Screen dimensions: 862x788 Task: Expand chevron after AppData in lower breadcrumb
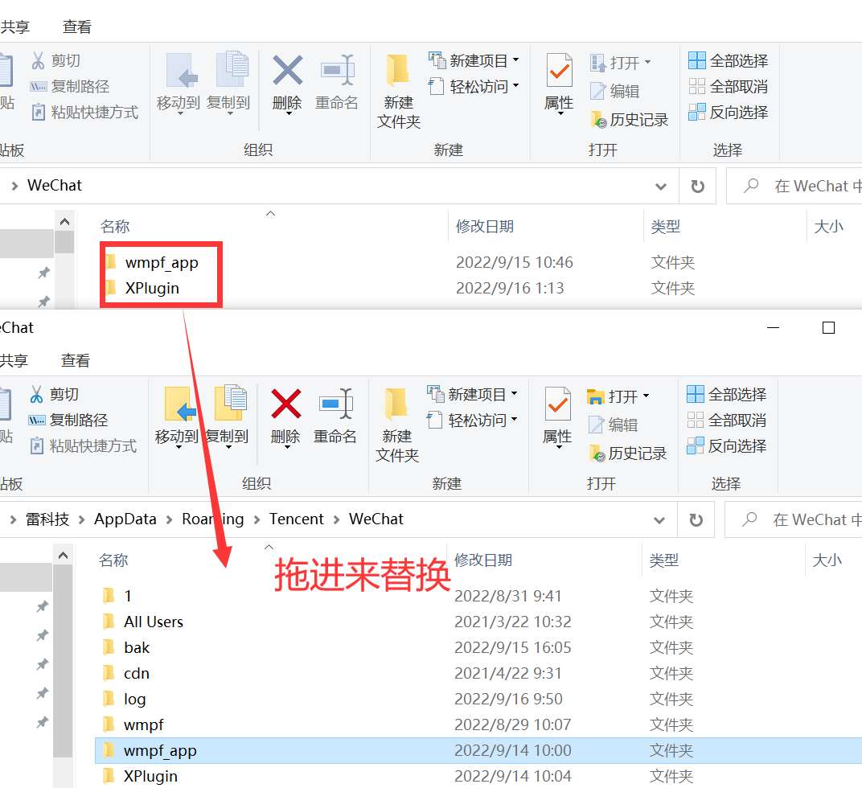coord(170,520)
